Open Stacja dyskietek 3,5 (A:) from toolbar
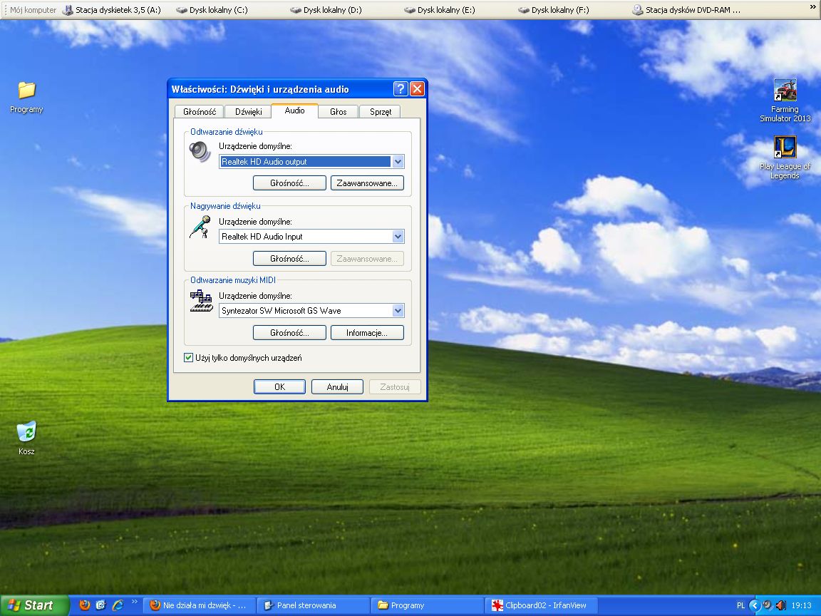 pyautogui.click(x=111, y=10)
